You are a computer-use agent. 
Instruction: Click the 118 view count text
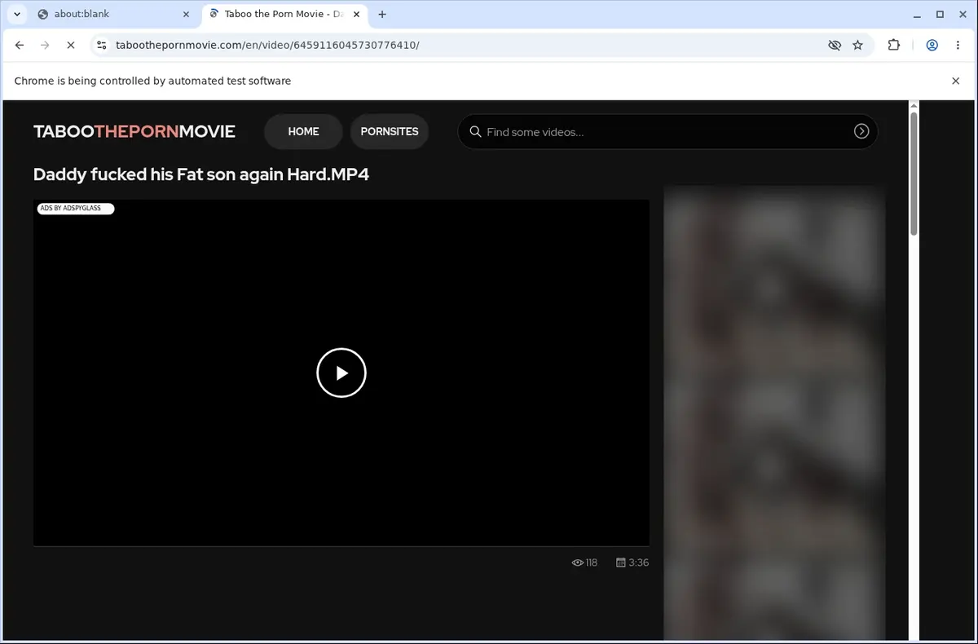592,562
